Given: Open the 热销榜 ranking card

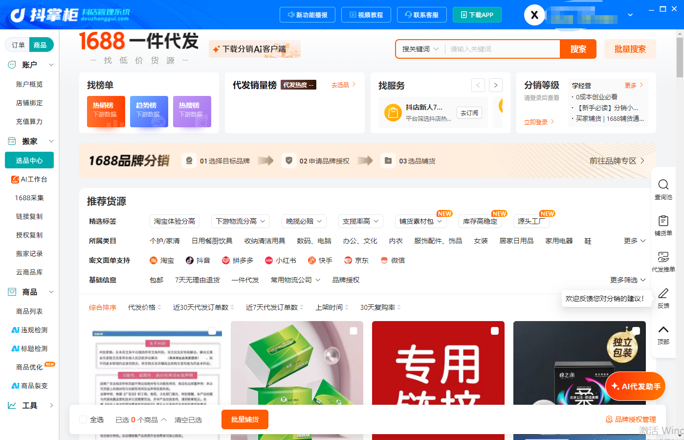Looking at the screenshot, I should [x=106, y=112].
